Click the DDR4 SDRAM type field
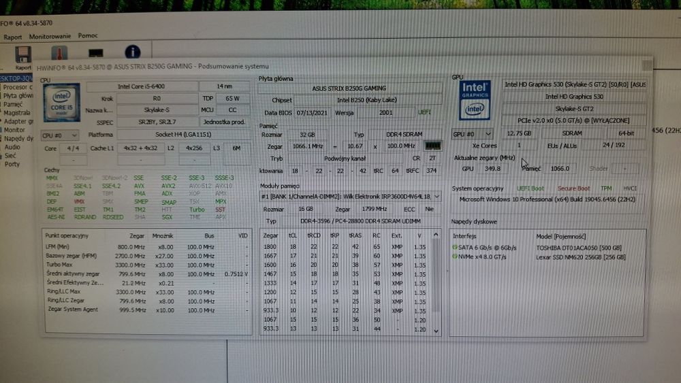The image size is (681, 383). (405, 135)
